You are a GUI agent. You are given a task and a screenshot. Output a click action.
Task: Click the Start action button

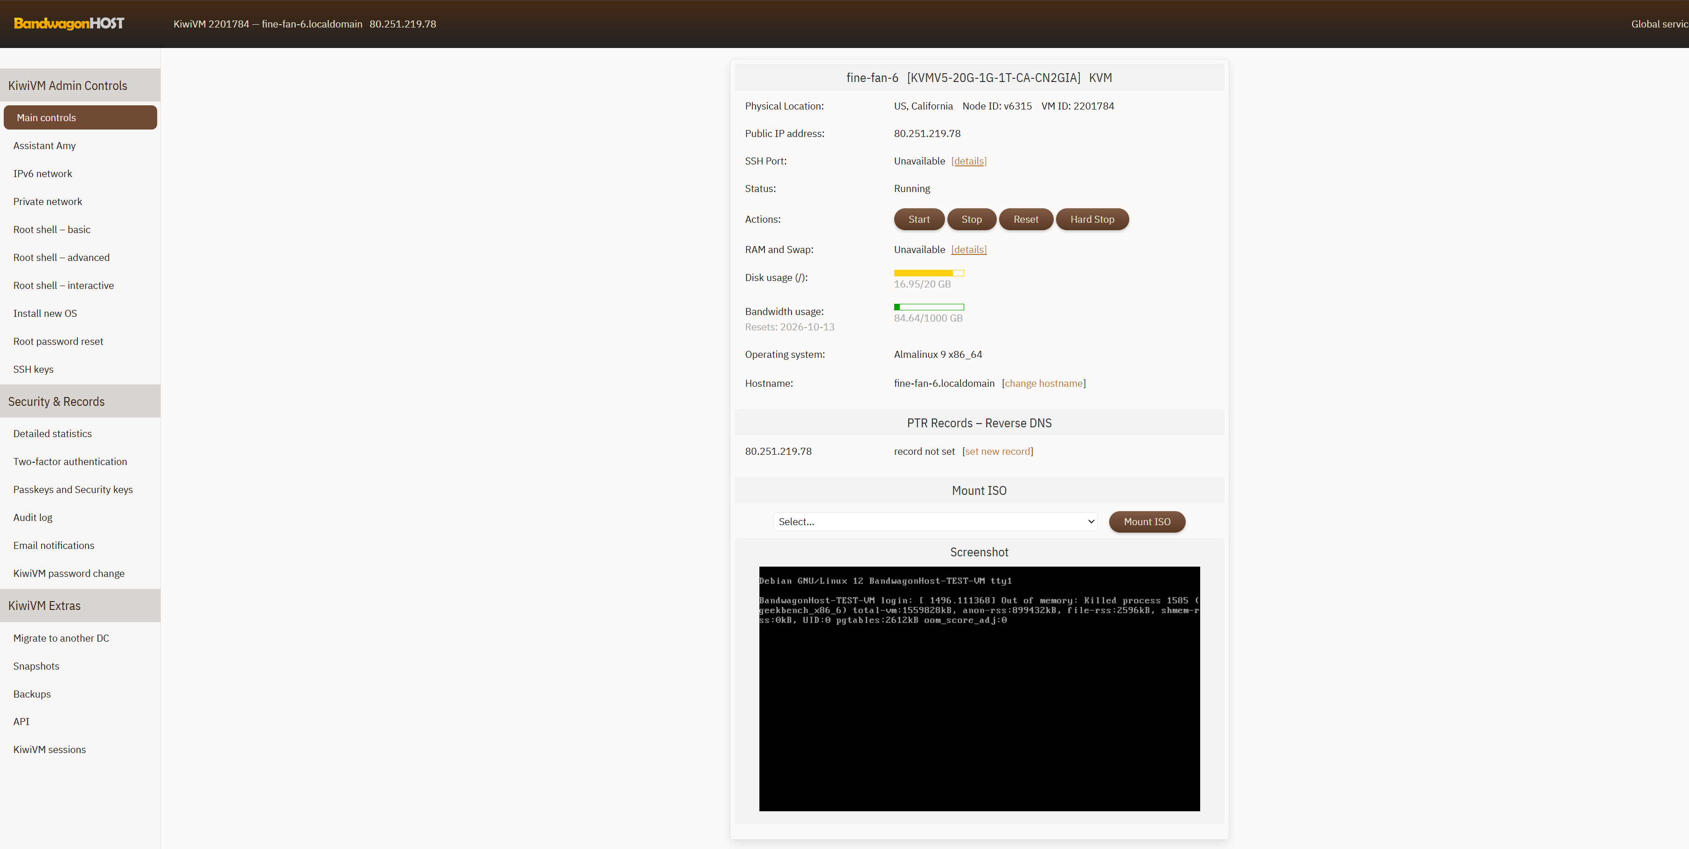point(918,219)
